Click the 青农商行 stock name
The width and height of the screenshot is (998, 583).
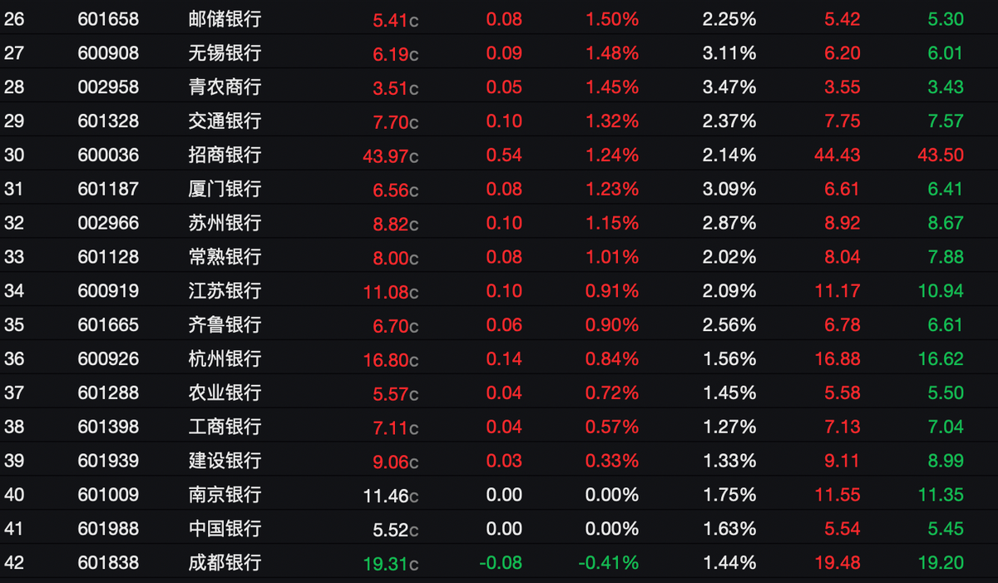225,86
